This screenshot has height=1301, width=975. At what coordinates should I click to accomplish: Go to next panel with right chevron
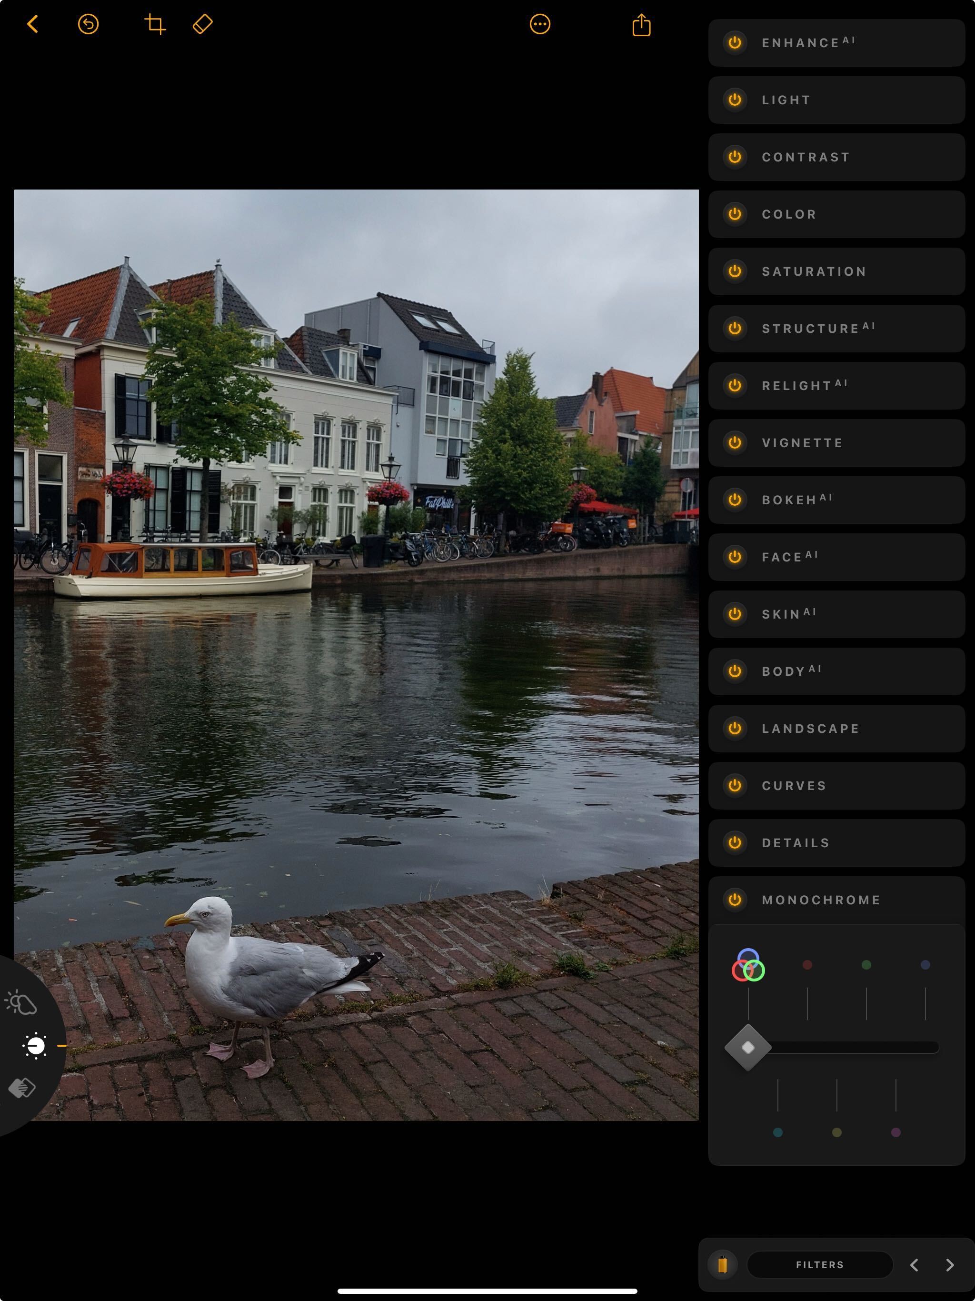(950, 1265)
